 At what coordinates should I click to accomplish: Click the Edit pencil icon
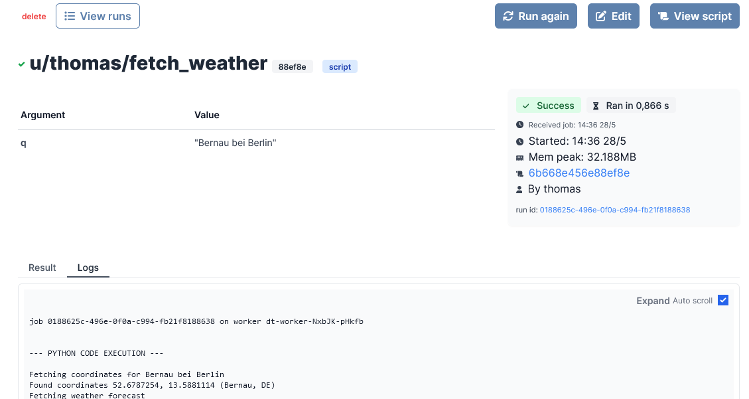tap(601, 16)
